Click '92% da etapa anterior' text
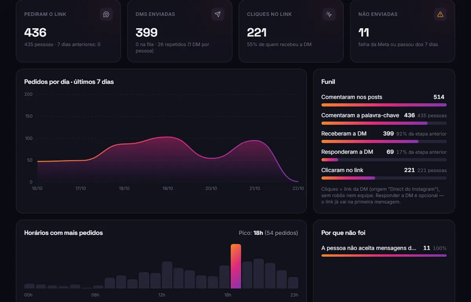 coord(422,134)
